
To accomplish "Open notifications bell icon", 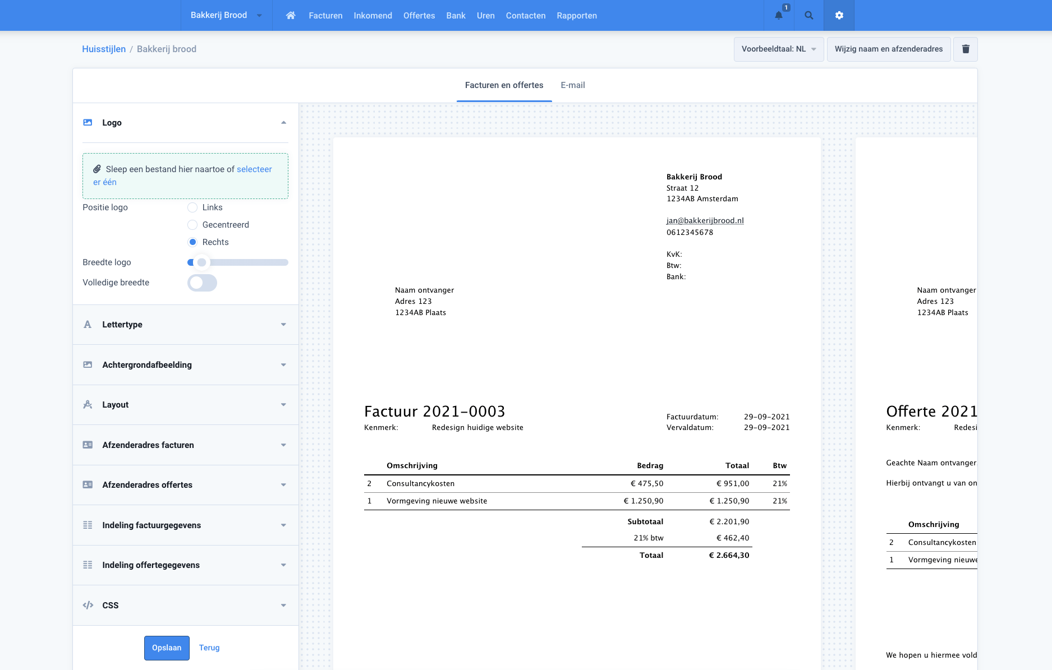I will 779,16.
